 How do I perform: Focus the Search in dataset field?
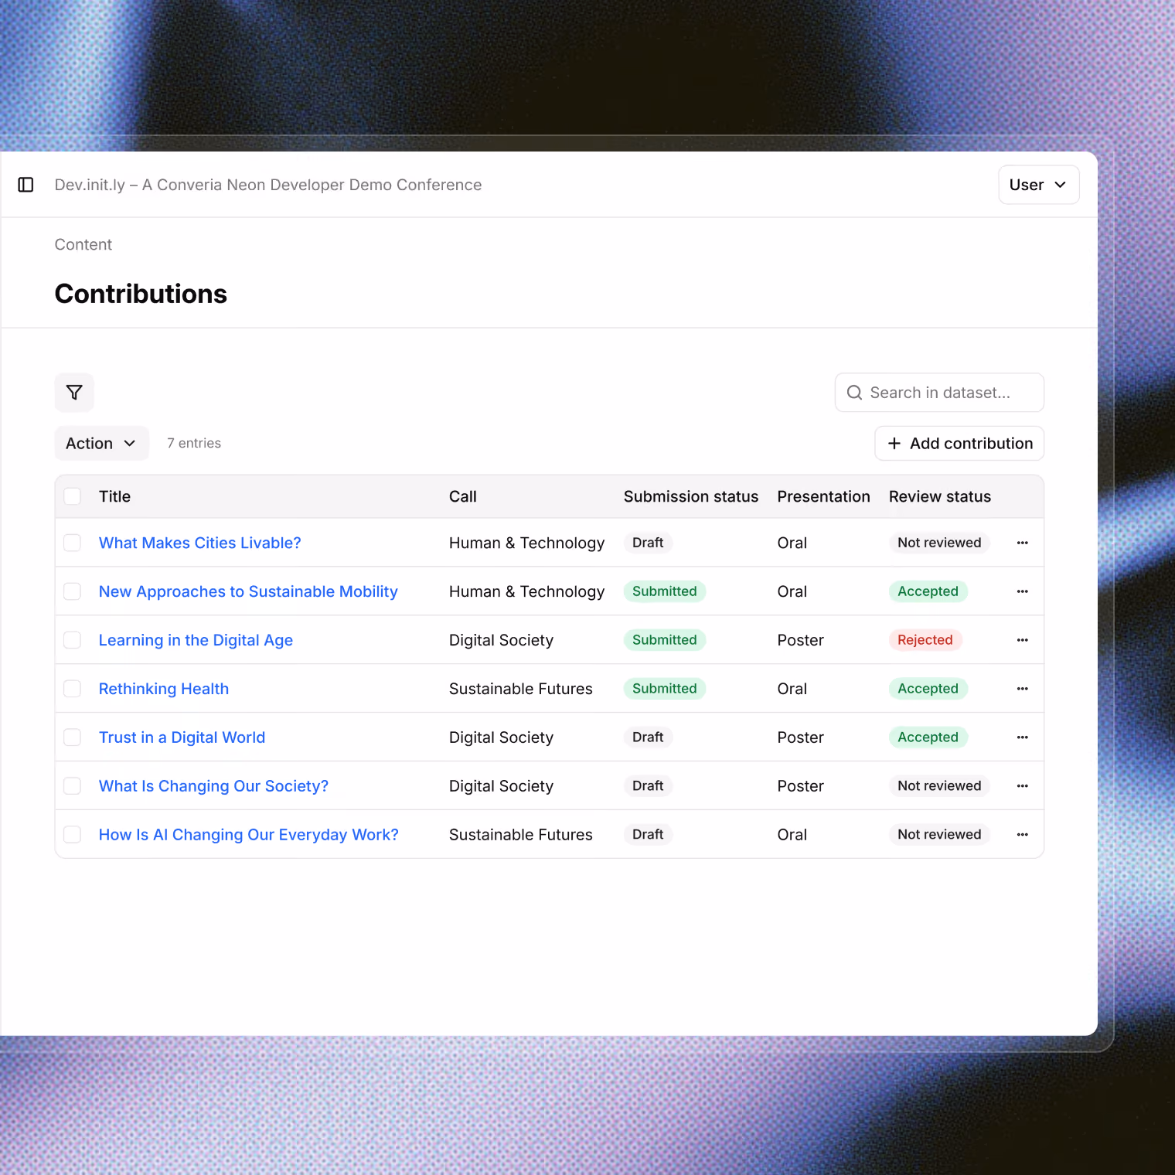(939, 393)
